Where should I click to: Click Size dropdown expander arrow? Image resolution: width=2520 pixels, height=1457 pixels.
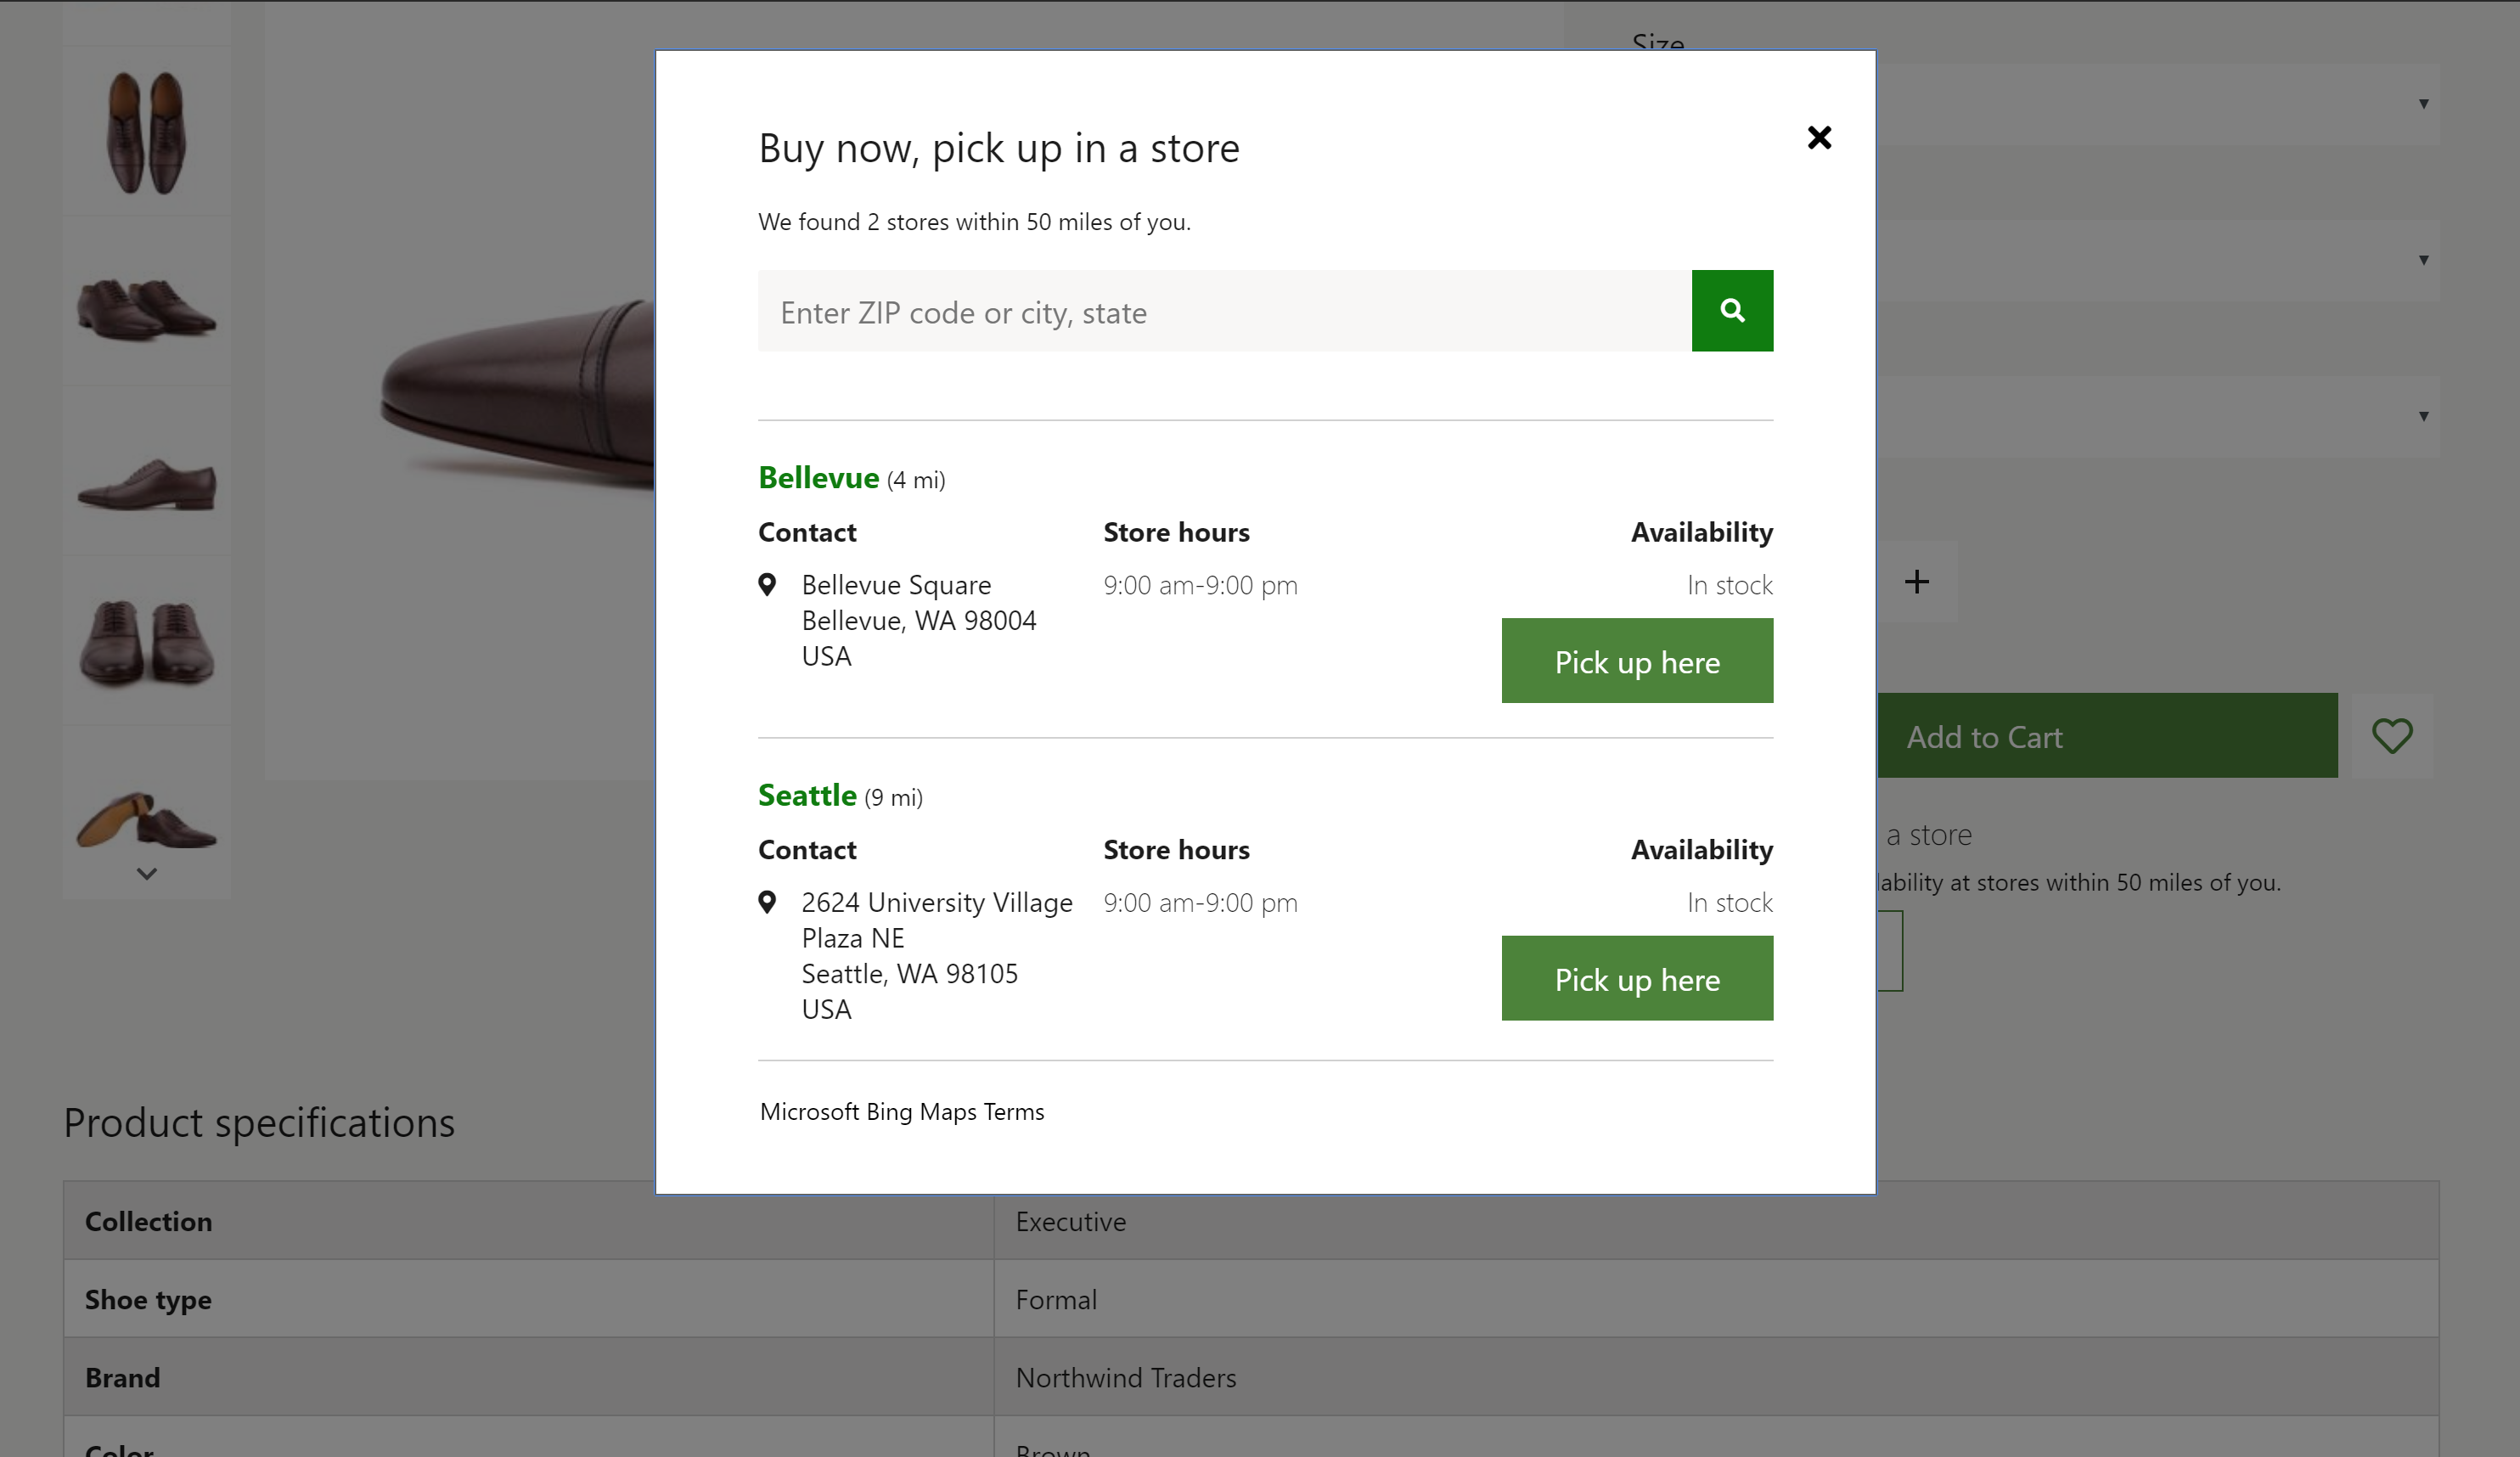click(2423, 104)
